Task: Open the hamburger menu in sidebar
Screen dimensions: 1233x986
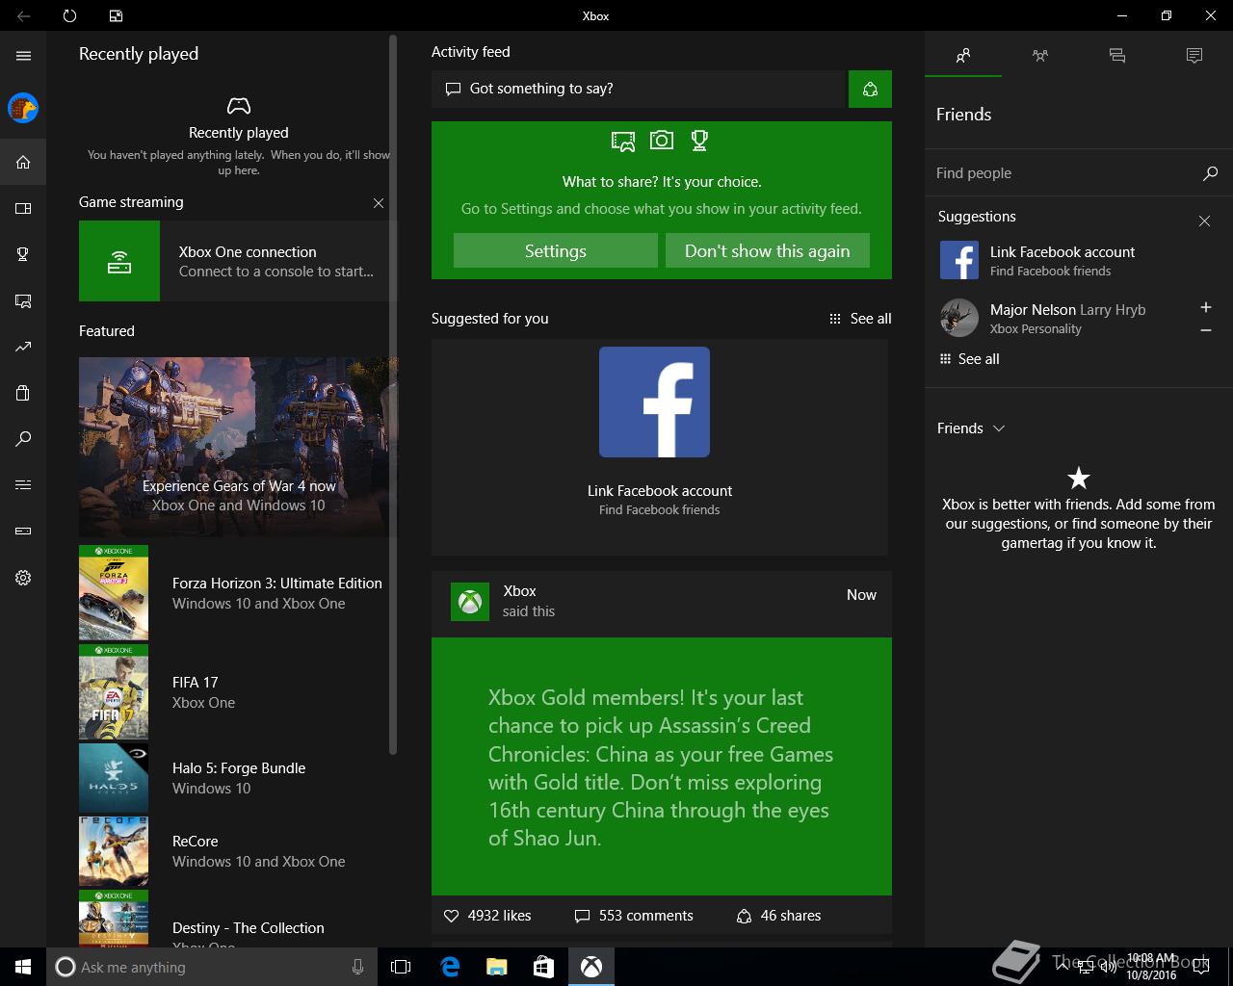Action: 23,56
